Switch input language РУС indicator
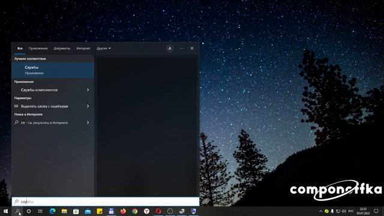Viewport: 384px width, 216px height. 351,211
